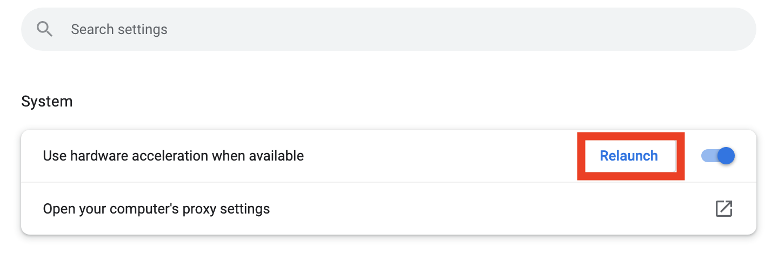Image resolution: width=771 pixels, height=253 pixels.
Task: Click 'Use hardware acceleration when available' label
Action: click(x=173, y=156)
